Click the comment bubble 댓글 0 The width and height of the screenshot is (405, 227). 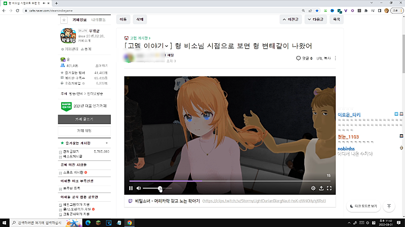pyautogui.click(x=304, y=58)
